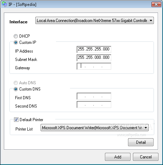The width and height of the screenshot is (163, 165).
Task: Click the IP Address label
Action: pyautogui.click(x=24, y=51)
